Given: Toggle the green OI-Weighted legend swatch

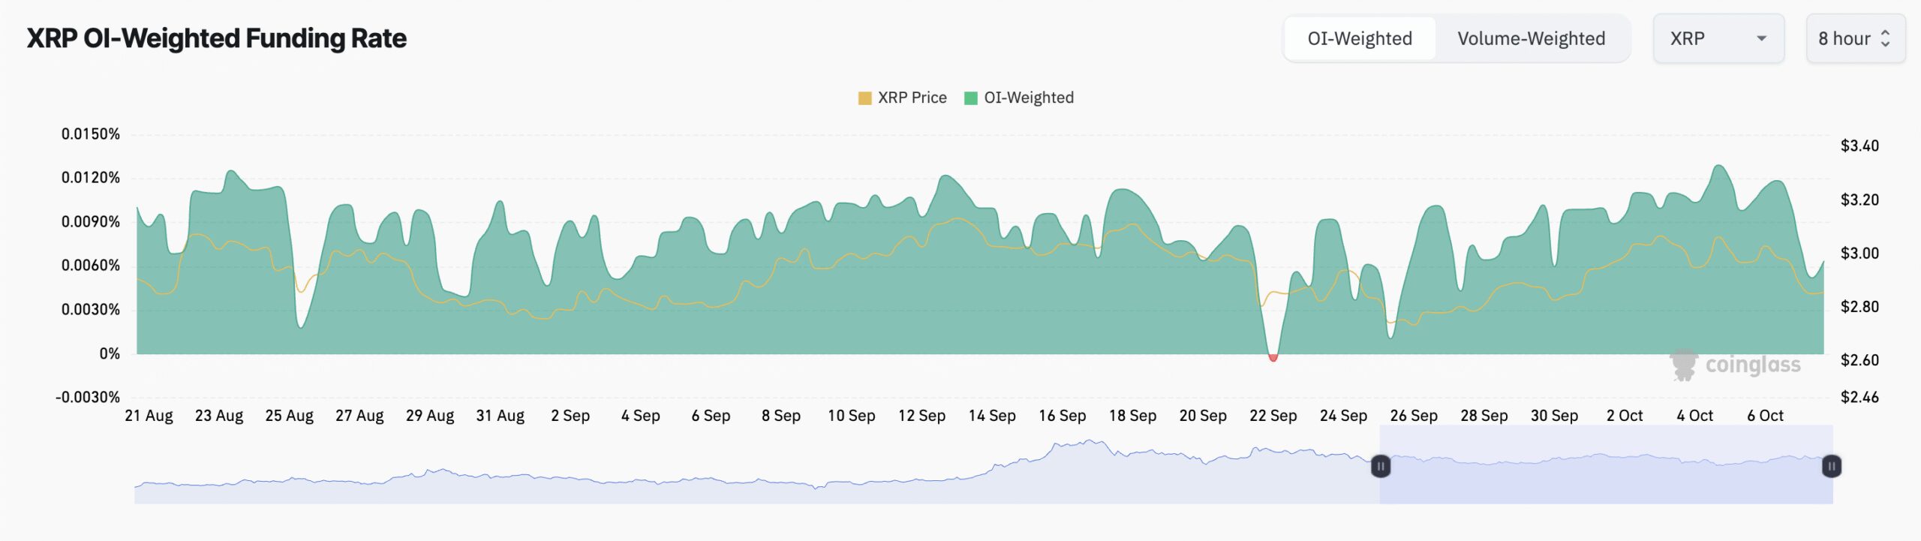Looking at the screenshot, I should click(970, 98).
